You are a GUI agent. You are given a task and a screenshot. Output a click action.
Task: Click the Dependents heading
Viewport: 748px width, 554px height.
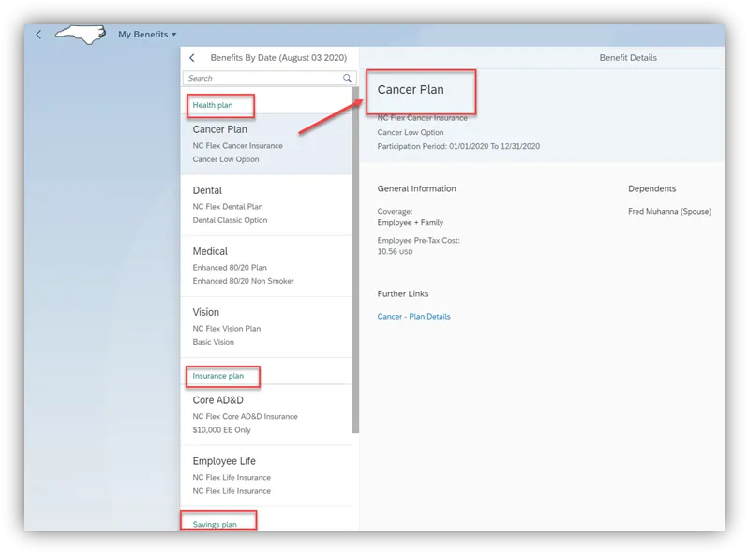651,188
